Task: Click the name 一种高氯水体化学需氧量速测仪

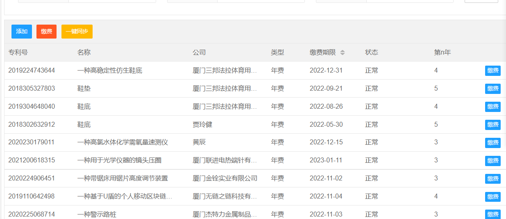Action: tap(123, 142)
